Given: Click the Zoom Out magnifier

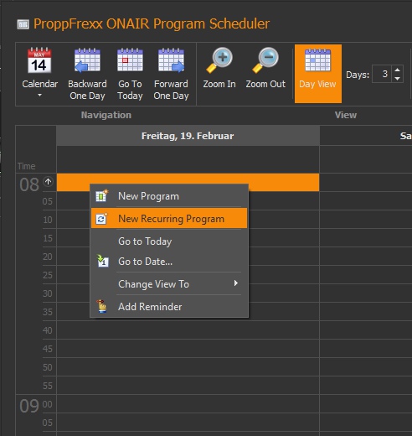Looking at the screenshot, I should pyautogui.click(x=265, y=60).
